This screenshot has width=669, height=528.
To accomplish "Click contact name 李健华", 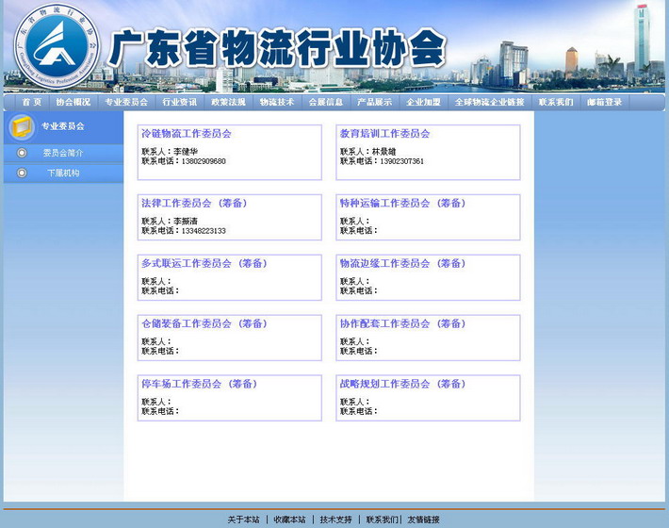I will [186, 152].
